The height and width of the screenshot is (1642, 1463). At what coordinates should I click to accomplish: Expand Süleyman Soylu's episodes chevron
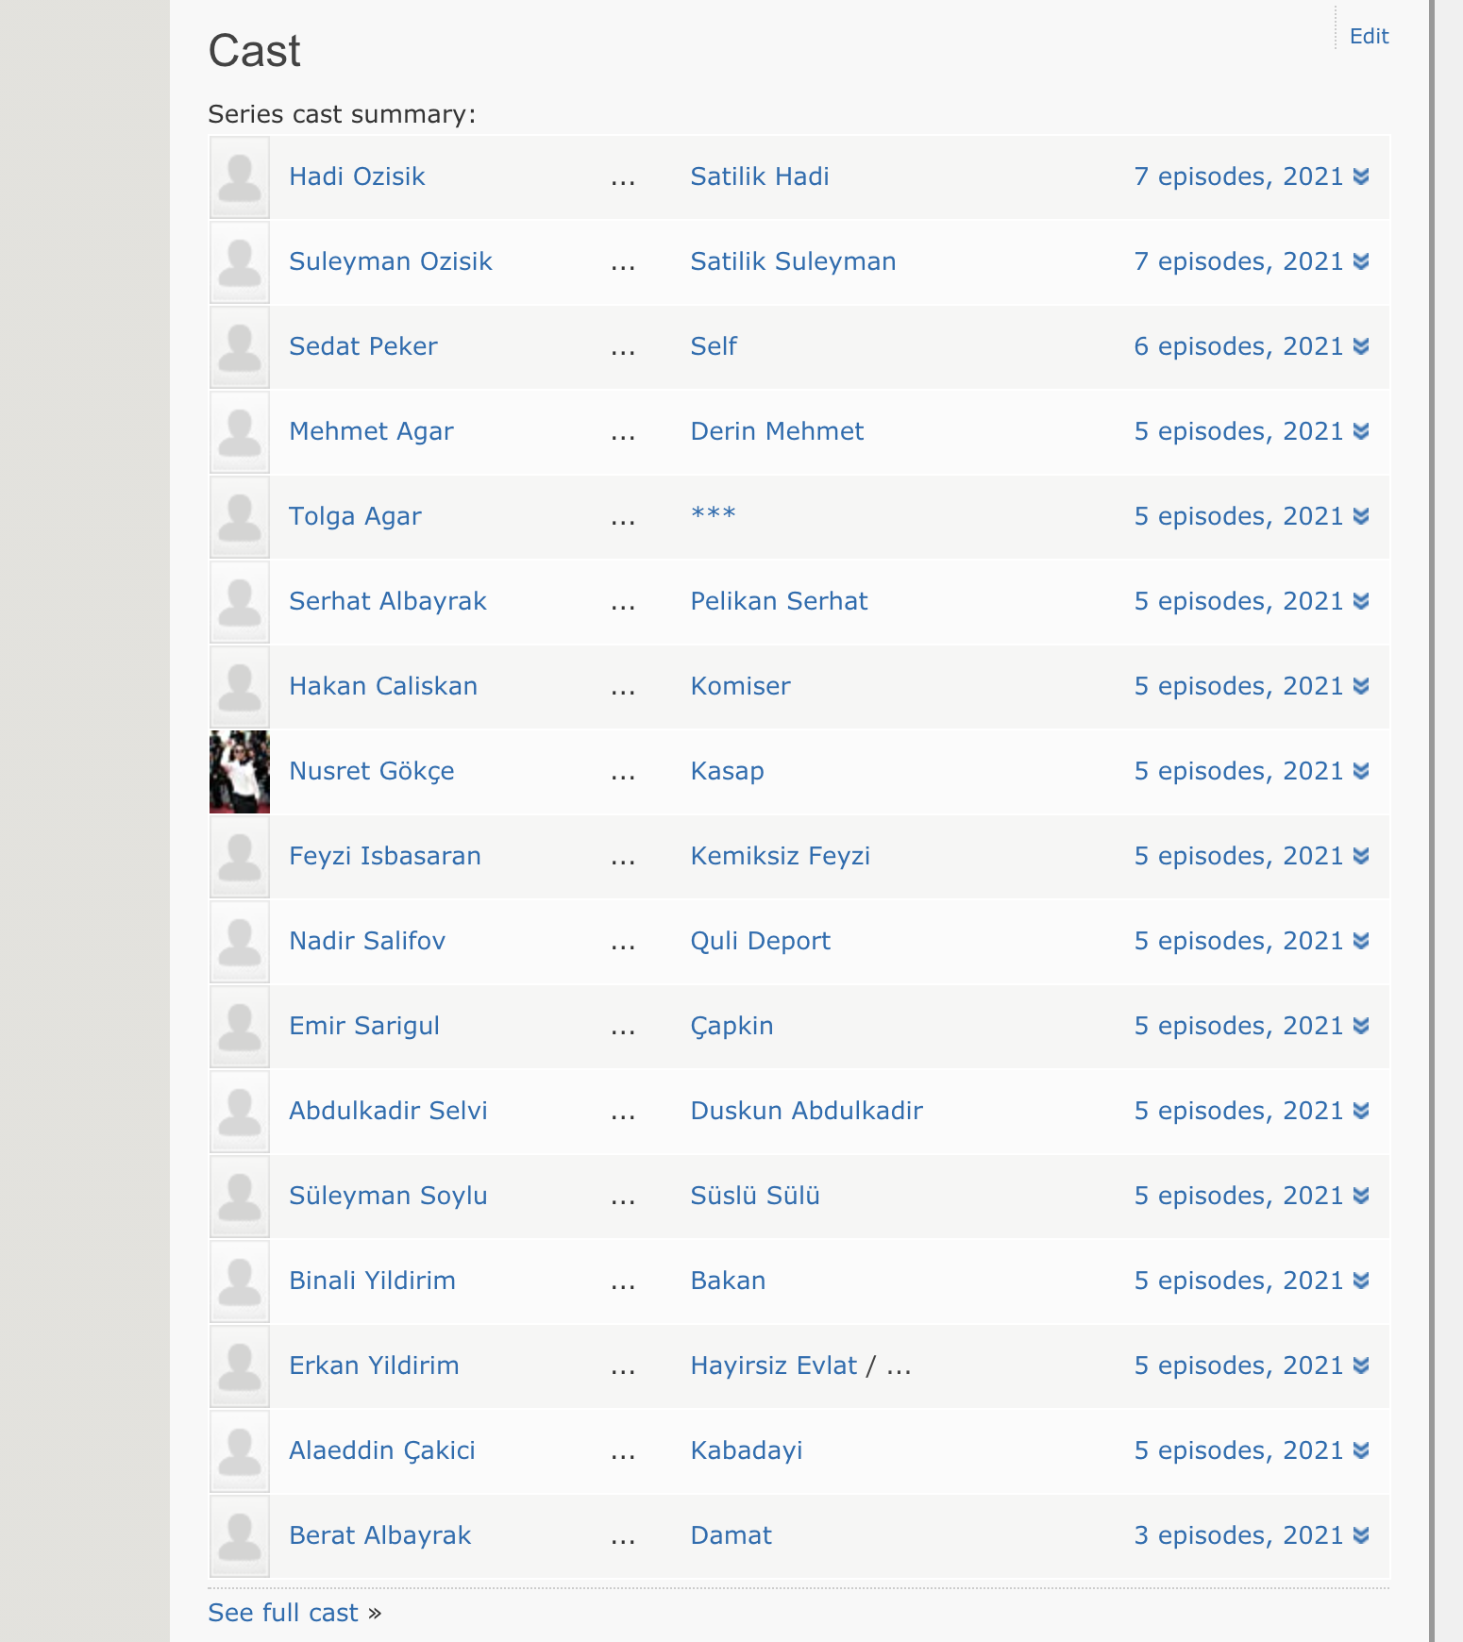[x=1360, y=1196]
